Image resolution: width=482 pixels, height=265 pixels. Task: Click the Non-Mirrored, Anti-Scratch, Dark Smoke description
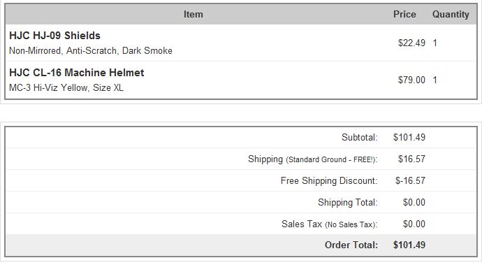[x=91, y=51]
